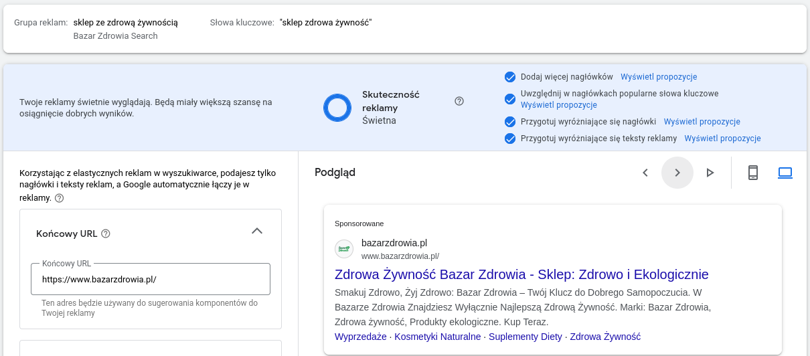This screenshot has height=356, width=810.
Task: Click the ad description starting Smakuj Zdrowo
Action: (x=522, y=307)
